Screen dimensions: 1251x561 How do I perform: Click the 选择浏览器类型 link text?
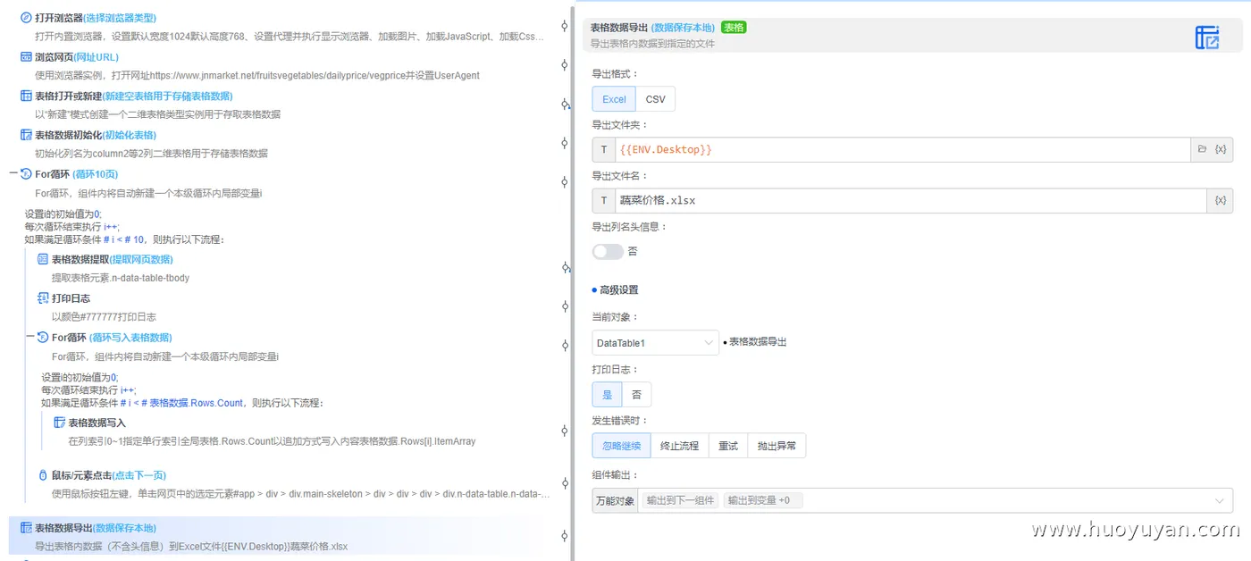pos(119,18)
